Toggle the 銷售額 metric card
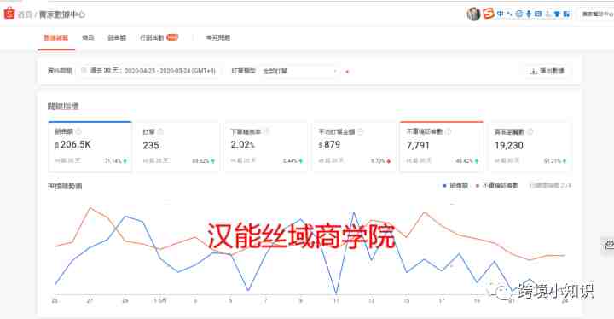Image resolution: width=614 pixels, height=319 pixels. click(x=90, y=146)
